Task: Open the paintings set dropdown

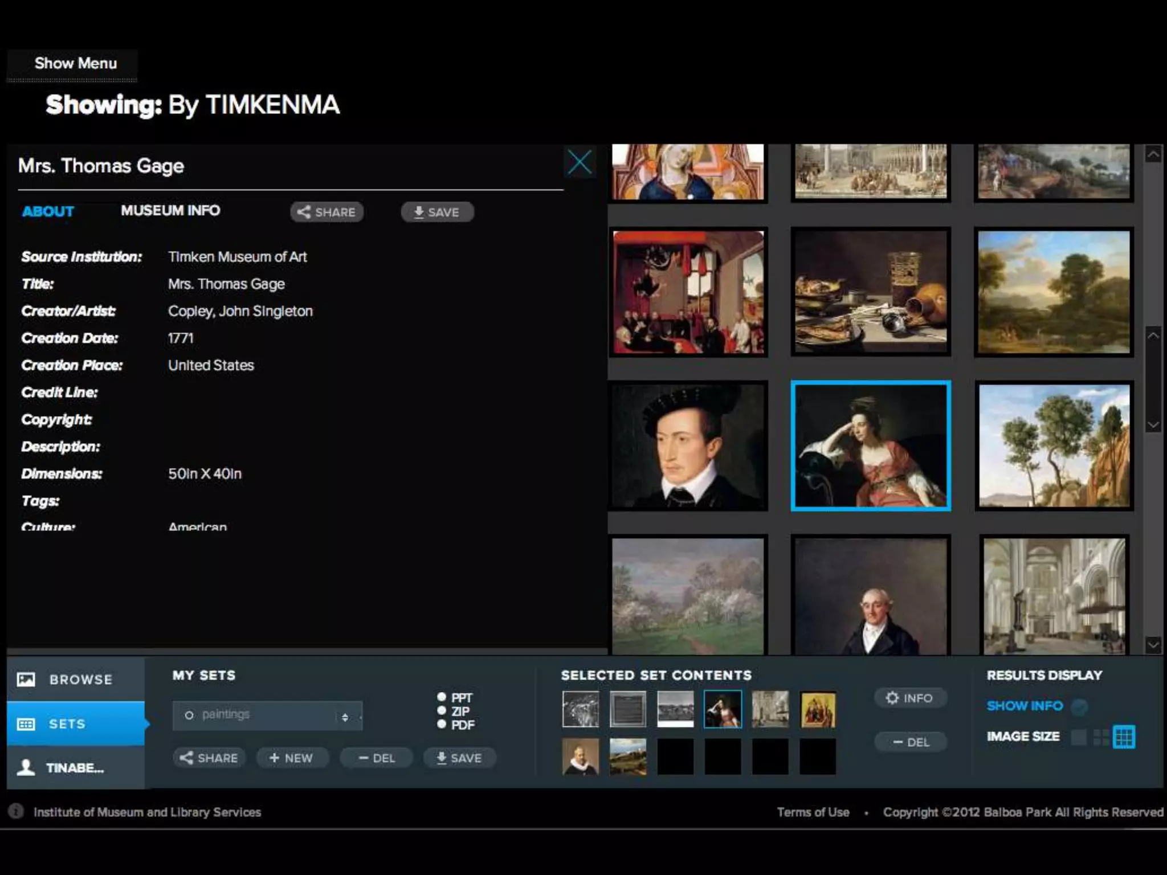Action: point(267,715)
